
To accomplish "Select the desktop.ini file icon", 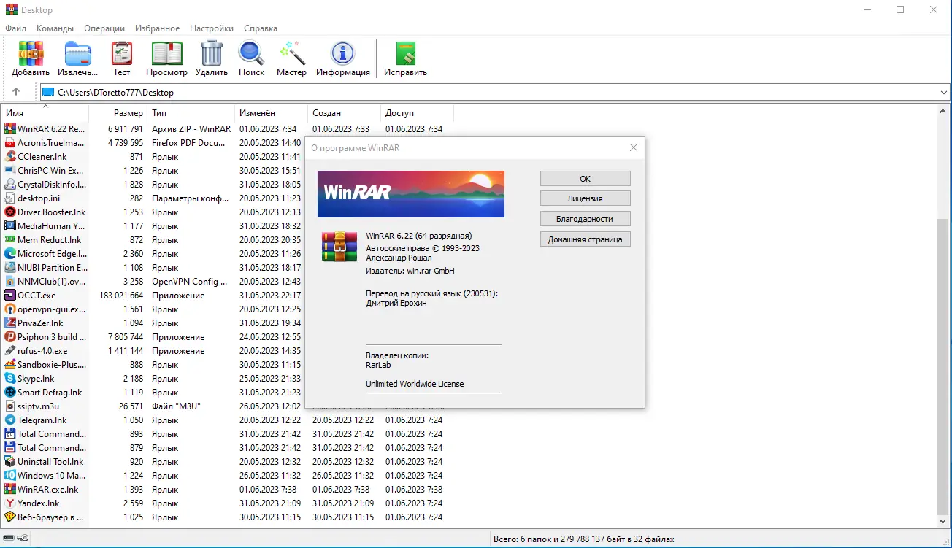I will point(10,198).
